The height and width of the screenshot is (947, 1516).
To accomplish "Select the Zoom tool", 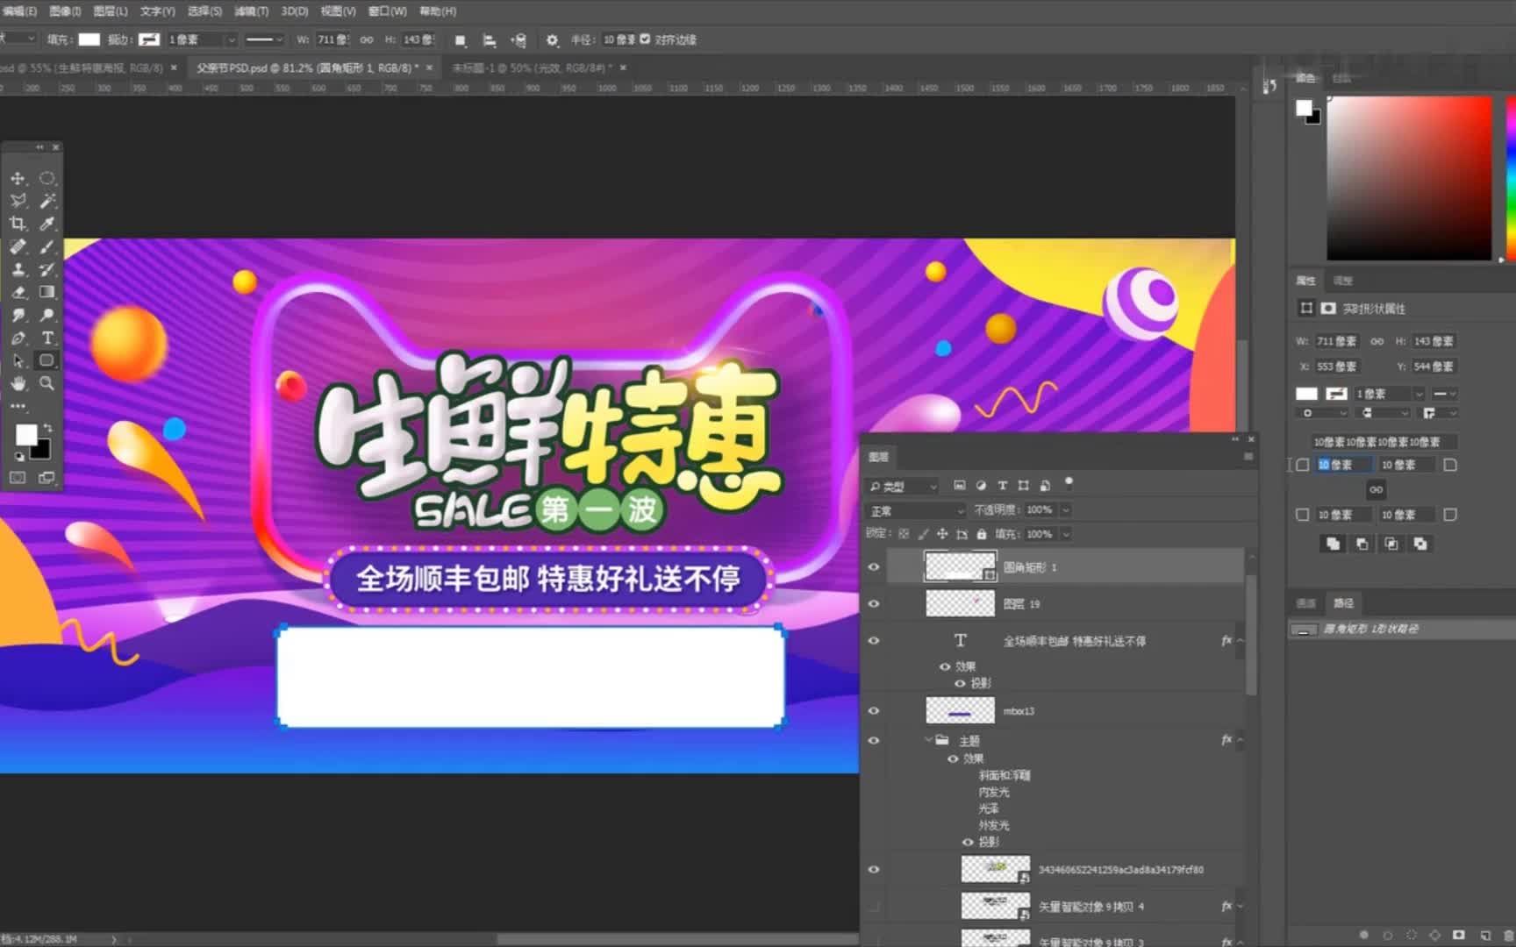I will tap(48, 383).
